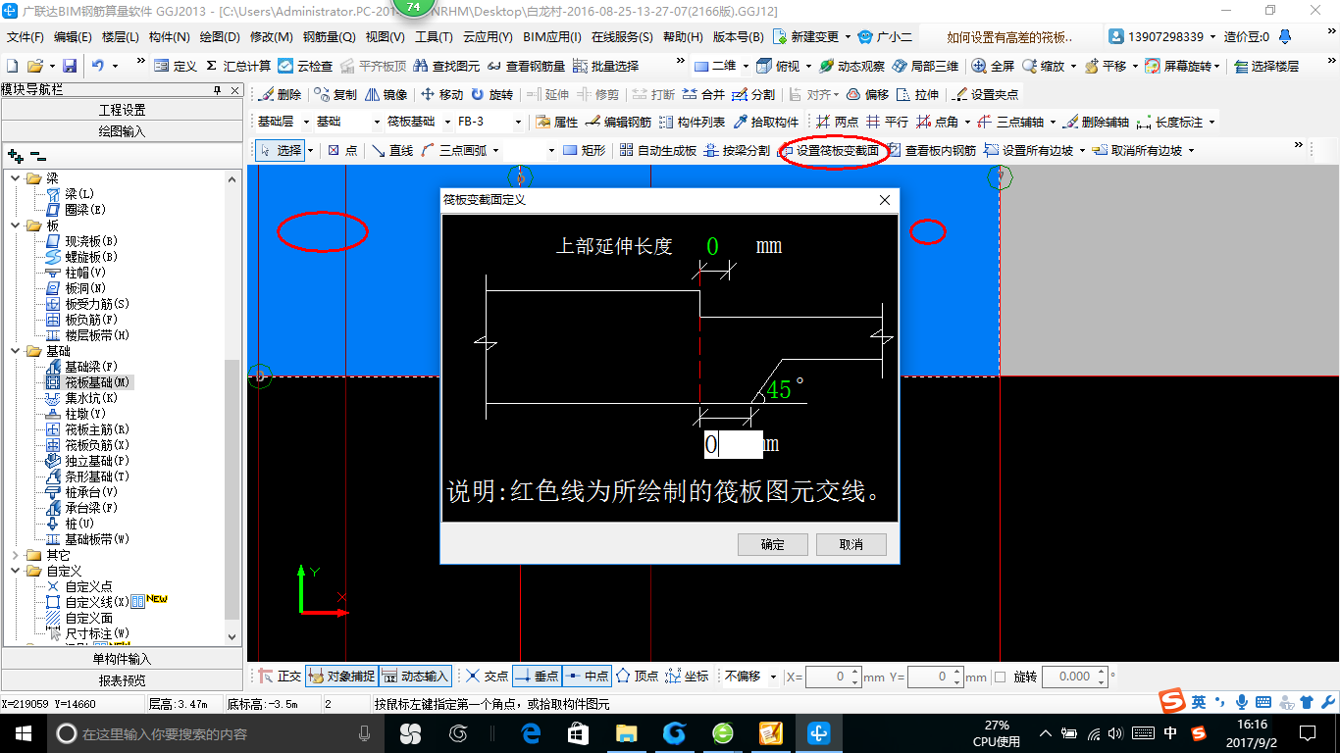Click 拾取构件 pick component tool
The image size is (1340, 753).
pyautogui.click(x=766, y=123)
